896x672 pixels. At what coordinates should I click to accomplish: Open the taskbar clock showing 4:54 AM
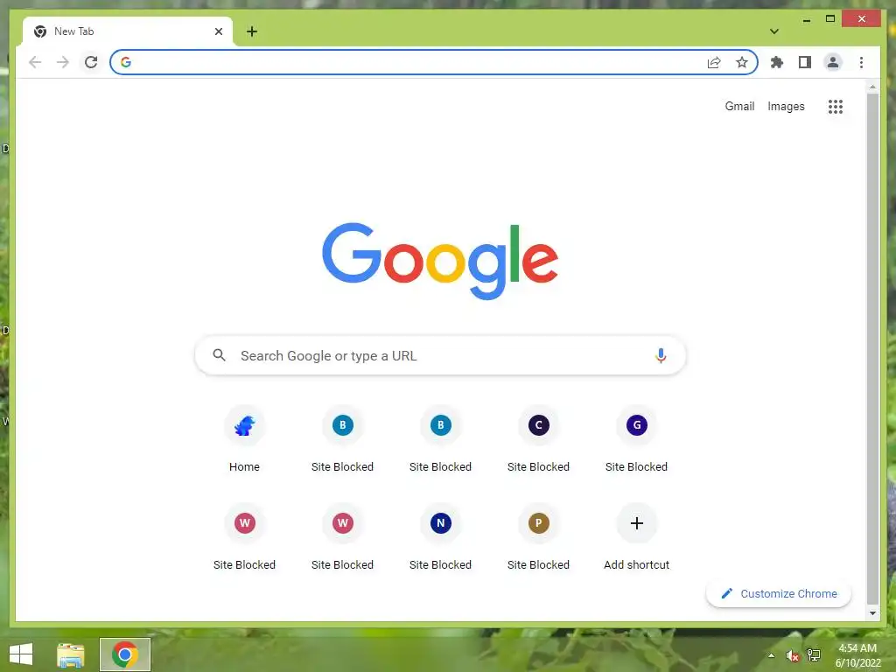[x=857, y=655]
